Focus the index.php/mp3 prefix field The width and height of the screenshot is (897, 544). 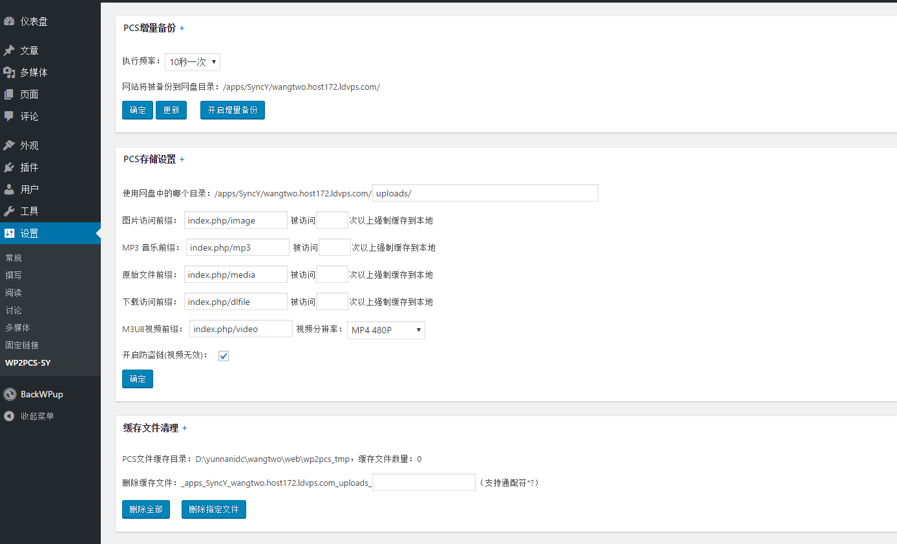pyautogui.click(x=238, y=247)
